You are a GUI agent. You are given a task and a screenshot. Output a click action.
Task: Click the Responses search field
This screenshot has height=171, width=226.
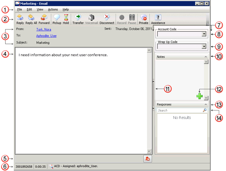pos(179,110)
